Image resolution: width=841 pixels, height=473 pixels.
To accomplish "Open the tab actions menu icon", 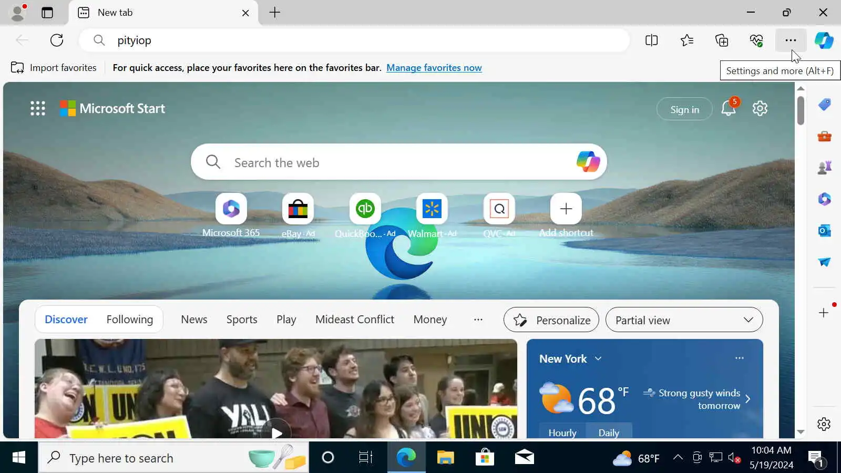I will [x=47, y=13].
